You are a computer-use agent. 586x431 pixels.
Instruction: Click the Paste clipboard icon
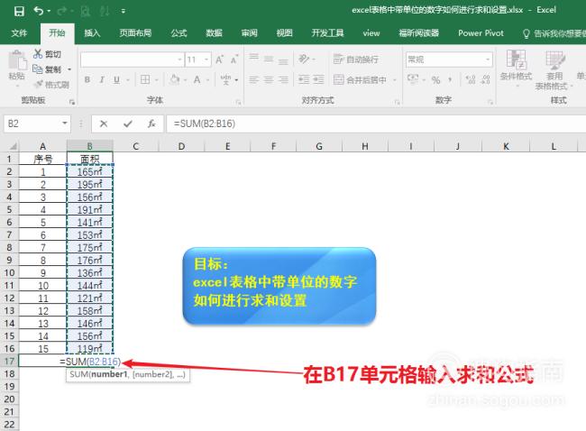point(17,60)
